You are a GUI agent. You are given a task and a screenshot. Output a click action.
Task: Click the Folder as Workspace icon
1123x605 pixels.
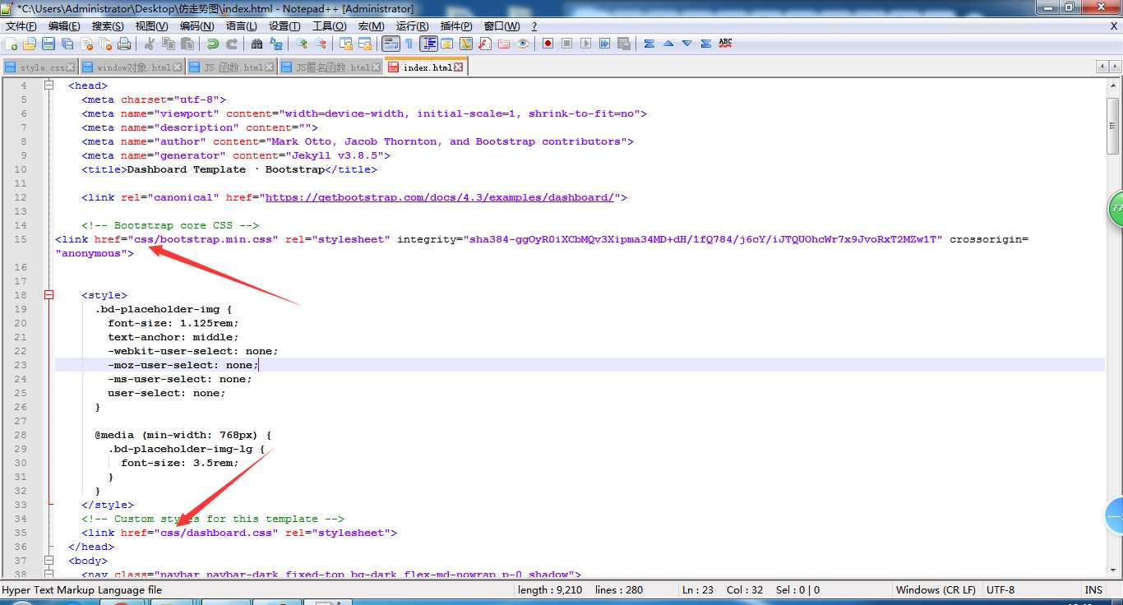(x=504, y=44)
